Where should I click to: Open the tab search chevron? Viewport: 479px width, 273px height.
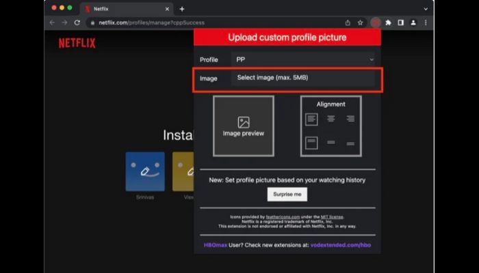pyautogui.click(x=426, y=9)
